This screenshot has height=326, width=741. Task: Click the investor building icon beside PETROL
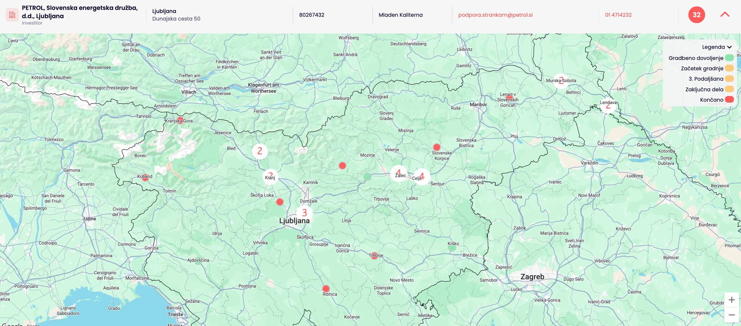(12, 15)
